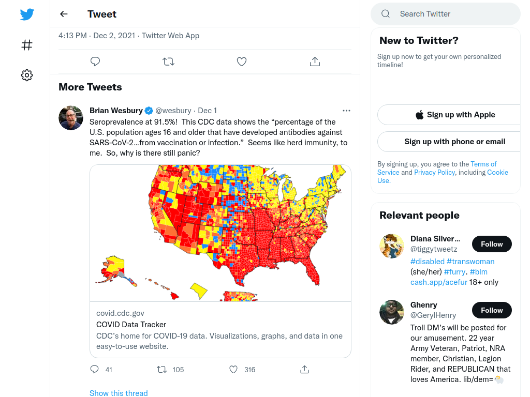
Task: Click the Twitter bird logo
Action: [x=27, y=14]
